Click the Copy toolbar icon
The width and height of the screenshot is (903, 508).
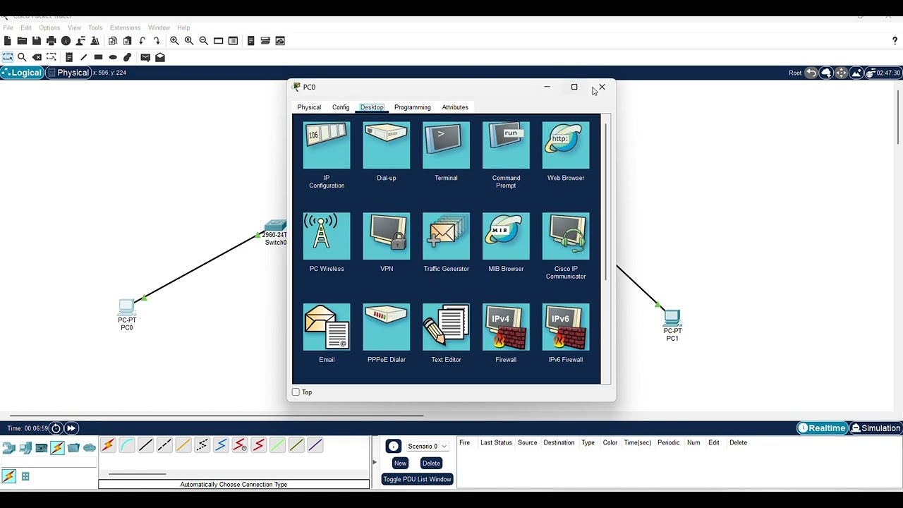113,41
